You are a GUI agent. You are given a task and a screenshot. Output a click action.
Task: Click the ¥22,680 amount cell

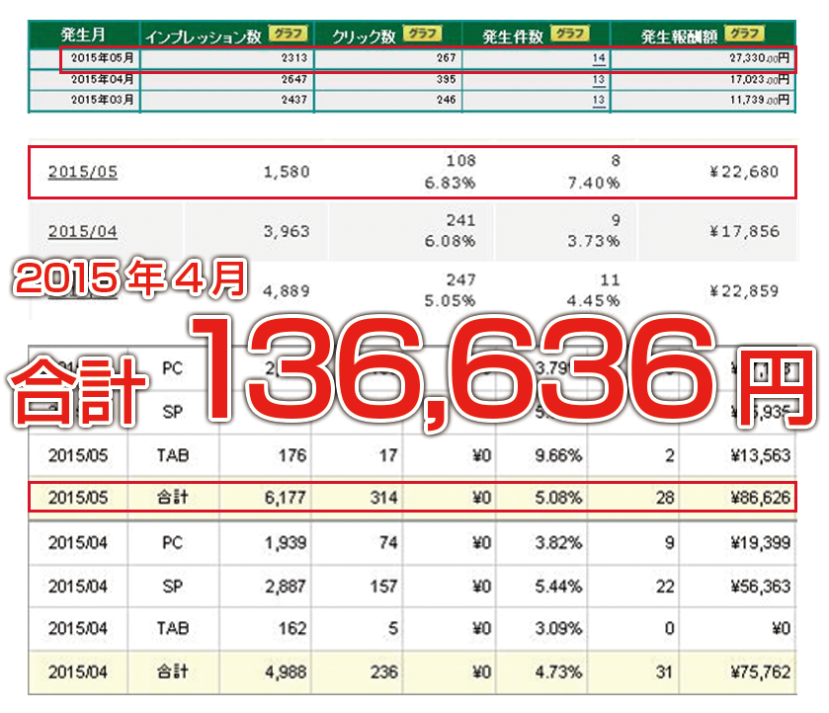tap(744, 173)
